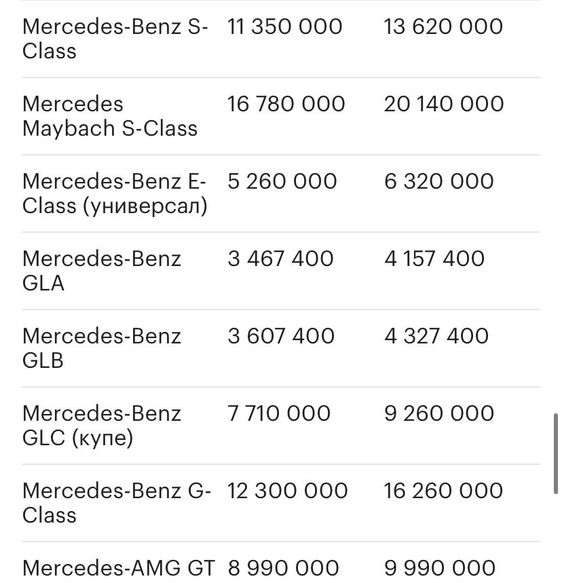Screen dimensions: 562x583
Task: Click the Mercedes-Benz S-Class model name
Action: (115, 39)
